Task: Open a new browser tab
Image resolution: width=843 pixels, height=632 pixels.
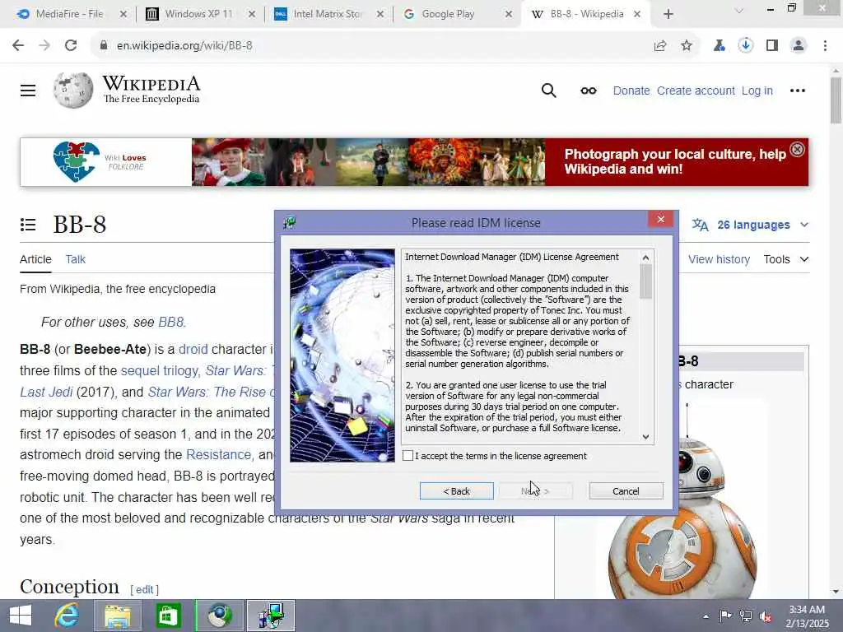Action: click(668, 15)
